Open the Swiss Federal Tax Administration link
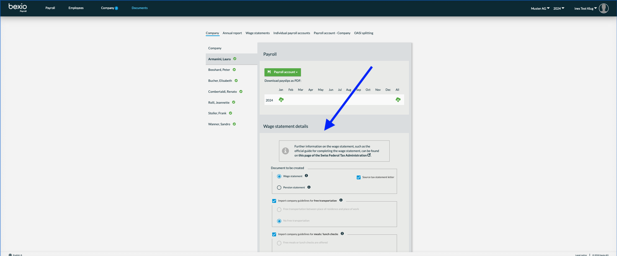The width and height of the screenshot is (617, 256). click(334, 155)
